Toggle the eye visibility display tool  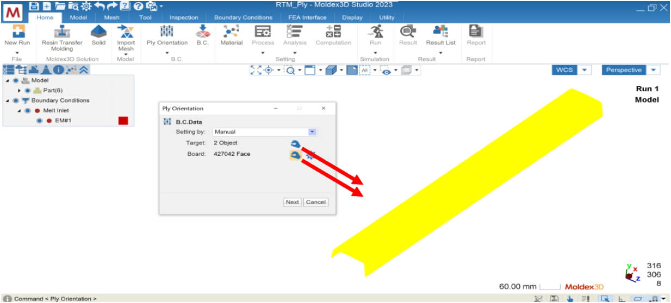(x=387, y=71)
